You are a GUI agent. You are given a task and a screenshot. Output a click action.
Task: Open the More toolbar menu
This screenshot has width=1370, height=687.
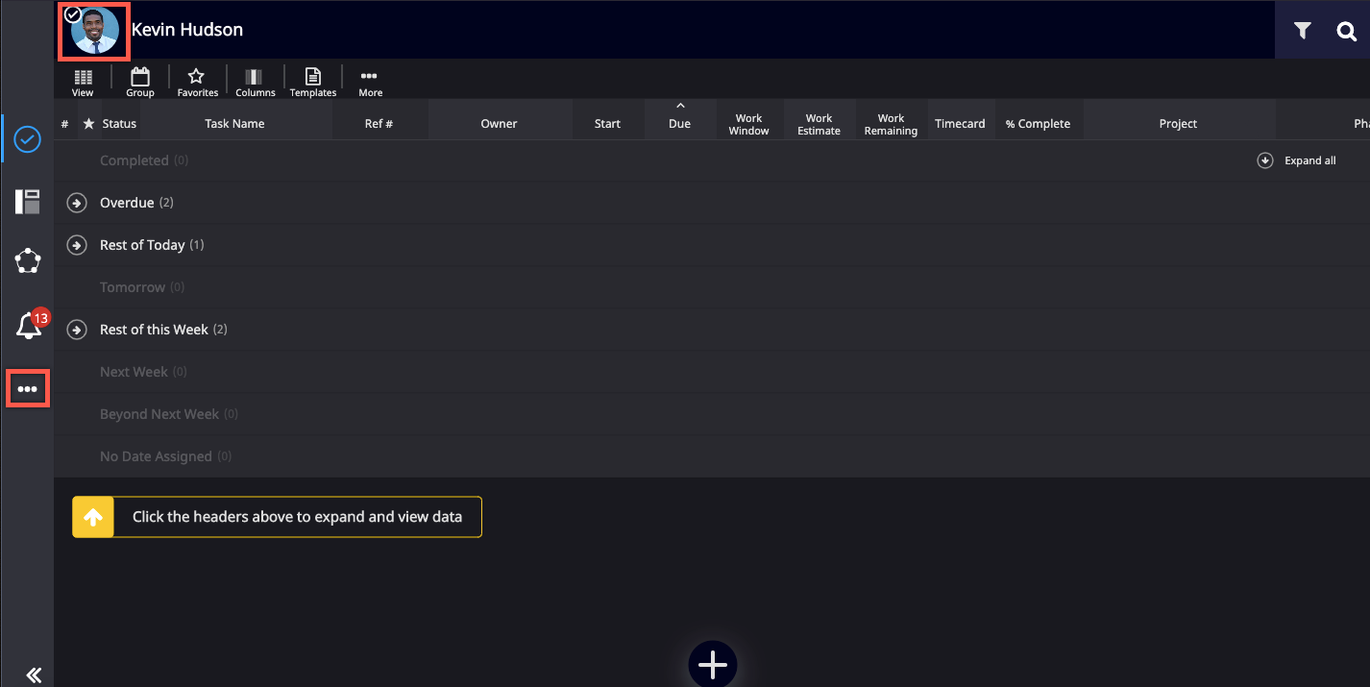[370, 82]
